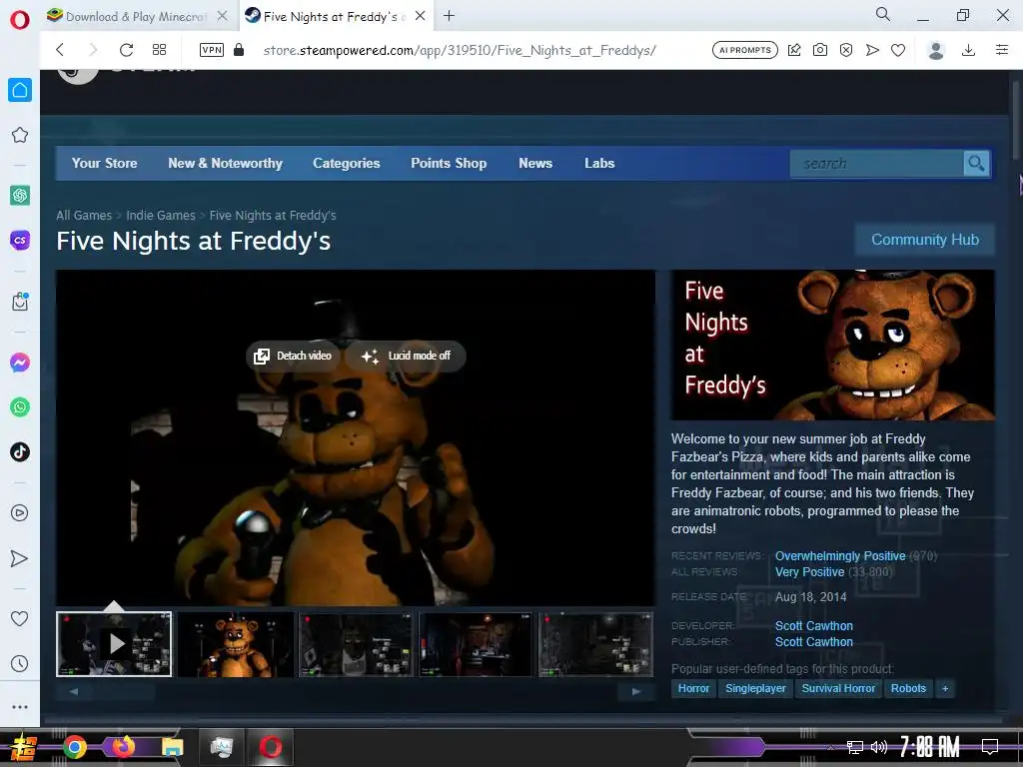Open the Opera main menu logo
The height and width of the screenshot is (767, 1023).
[x=20, y=20]
